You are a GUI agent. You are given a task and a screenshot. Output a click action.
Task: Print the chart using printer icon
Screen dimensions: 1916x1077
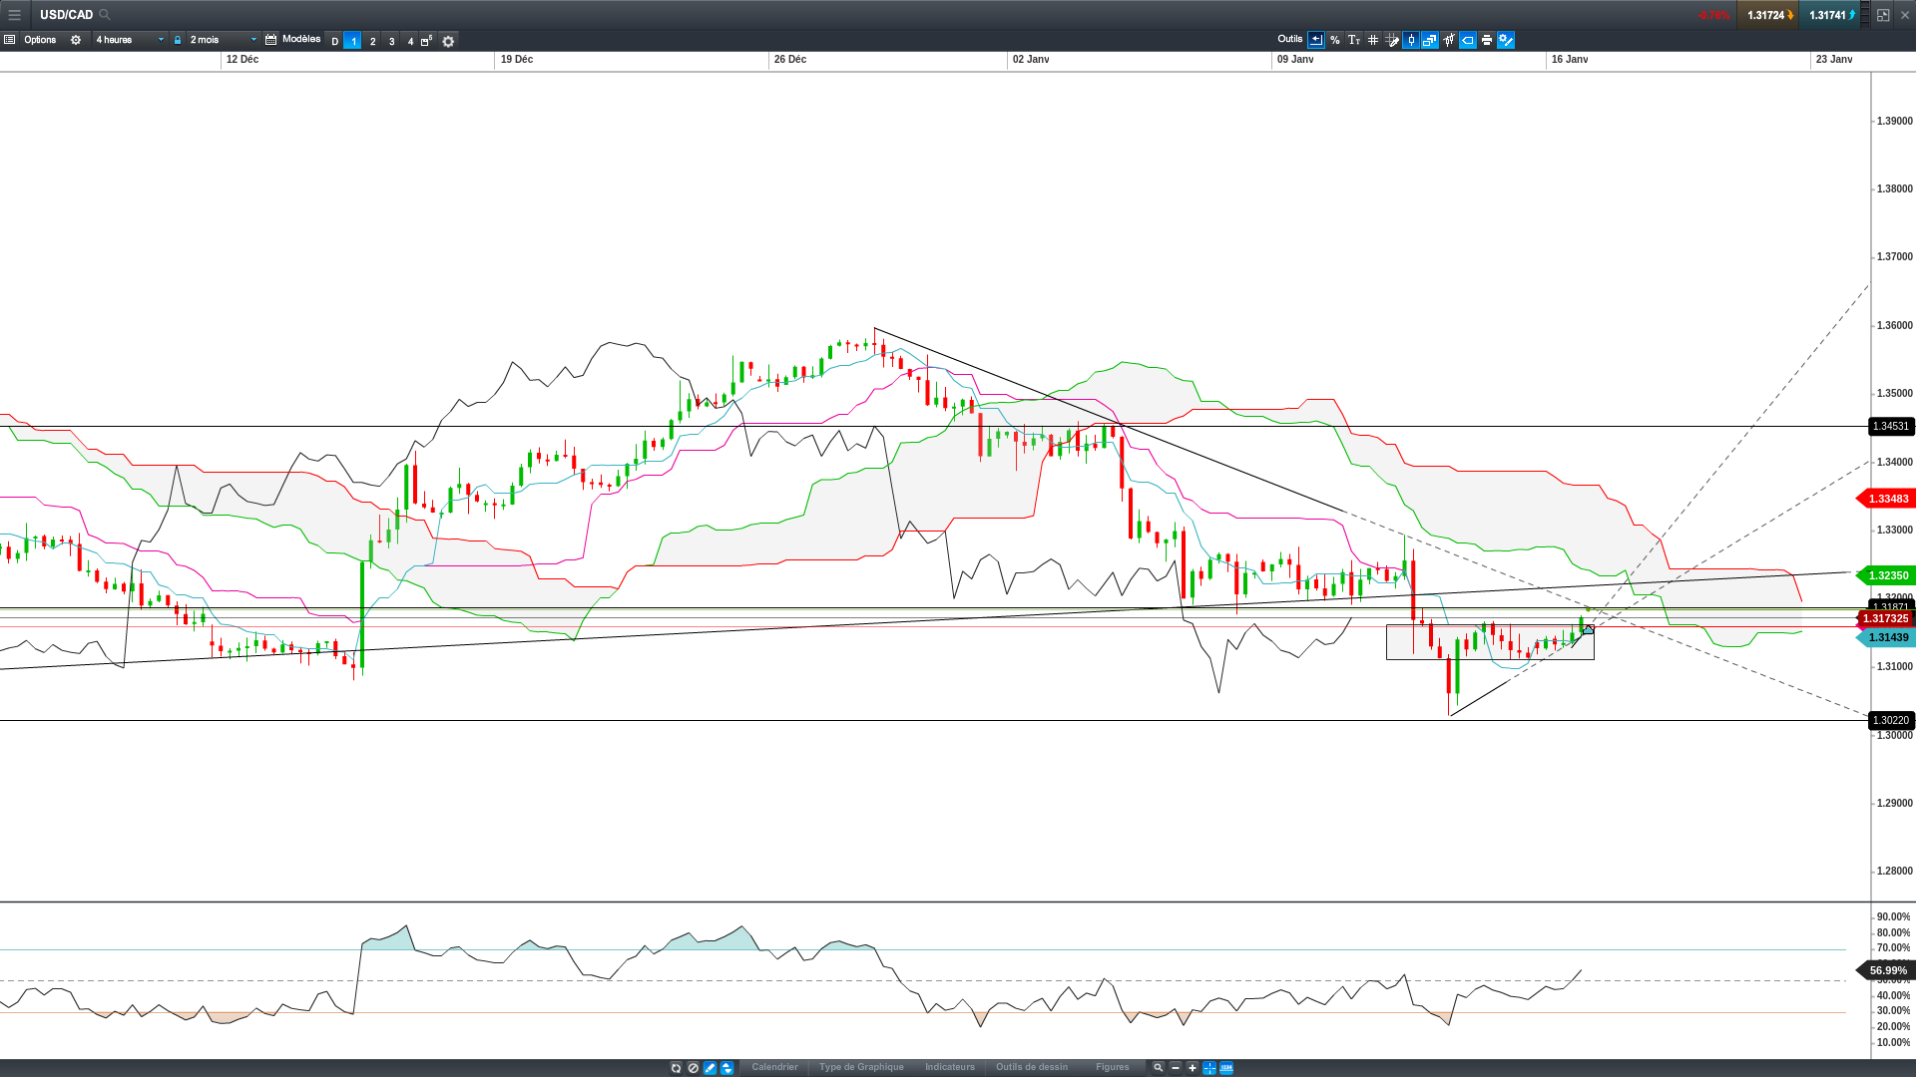tap(1487, 41)
